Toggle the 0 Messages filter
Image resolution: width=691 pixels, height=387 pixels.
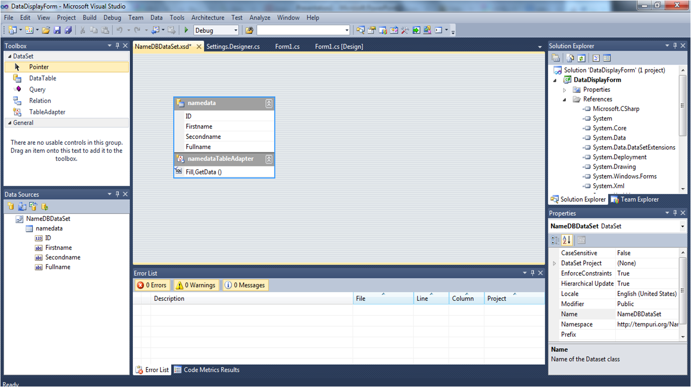point(245,285)
